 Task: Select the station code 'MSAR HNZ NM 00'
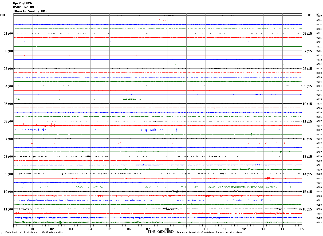pos(26,7)
